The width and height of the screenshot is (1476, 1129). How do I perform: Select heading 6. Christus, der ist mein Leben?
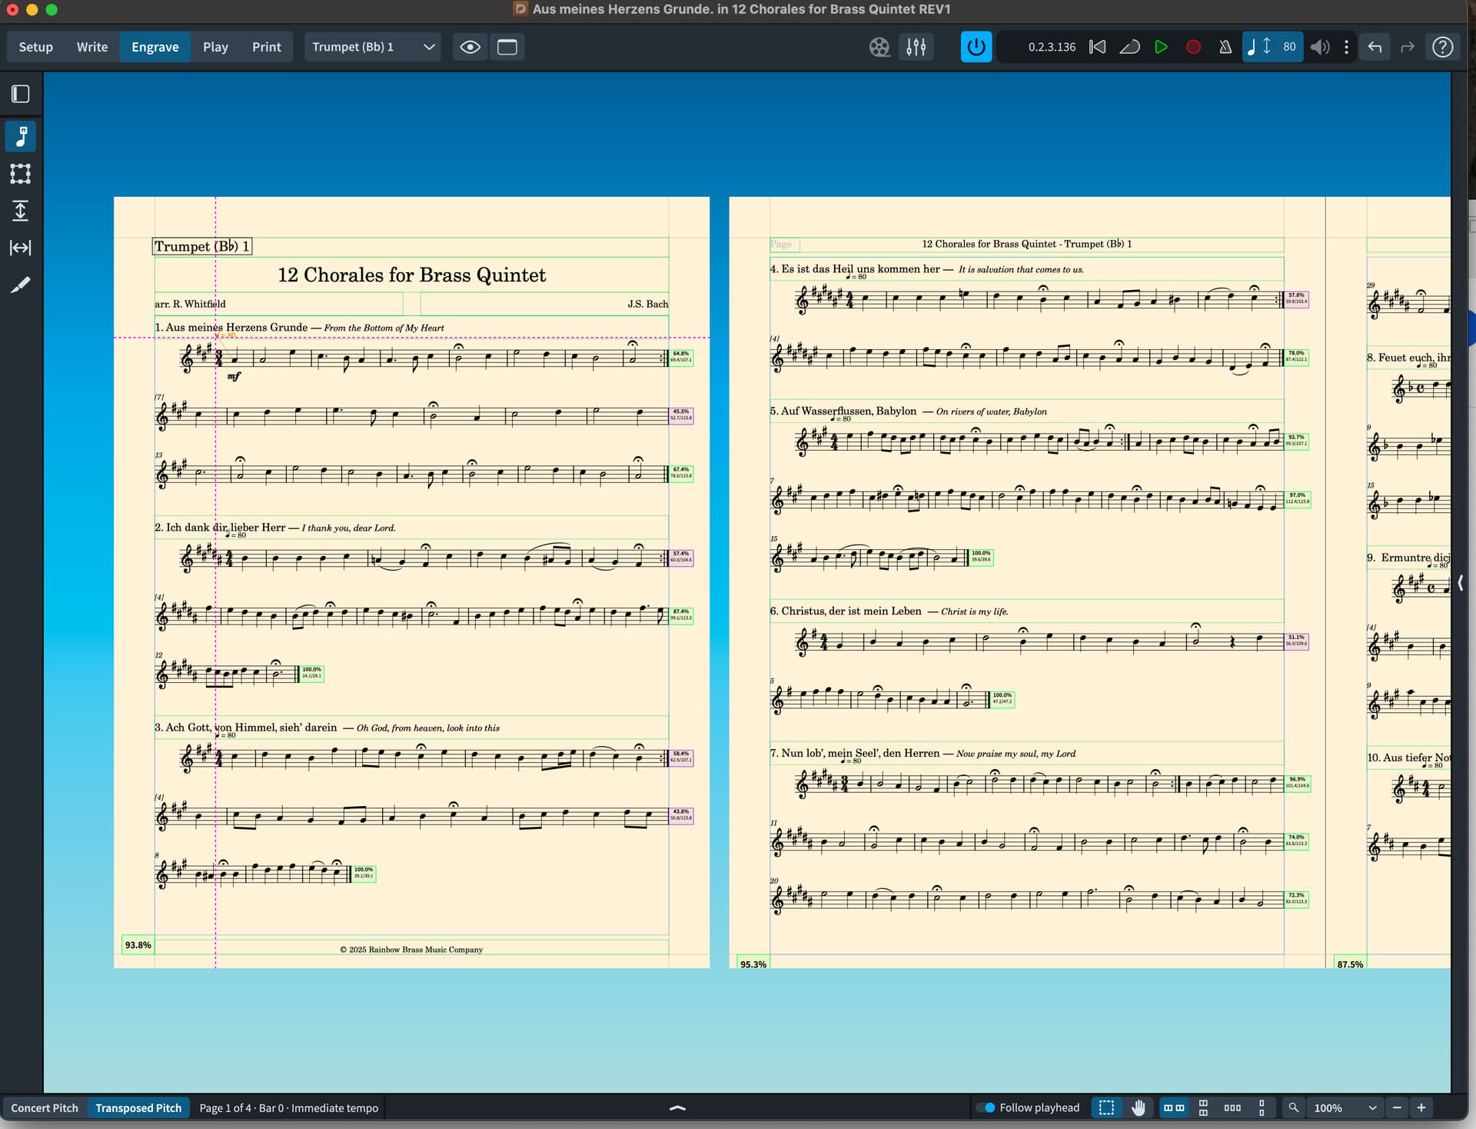889,611
